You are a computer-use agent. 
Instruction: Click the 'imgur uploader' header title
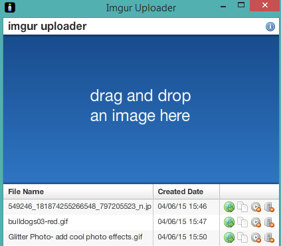pos(47,27)
